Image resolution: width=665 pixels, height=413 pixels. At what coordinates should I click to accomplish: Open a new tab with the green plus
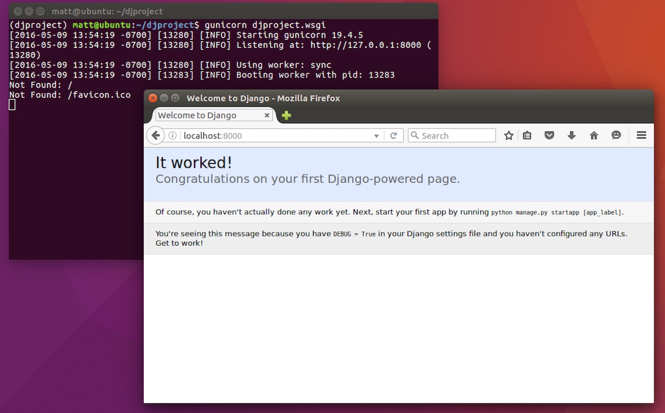tap(287, 115)
